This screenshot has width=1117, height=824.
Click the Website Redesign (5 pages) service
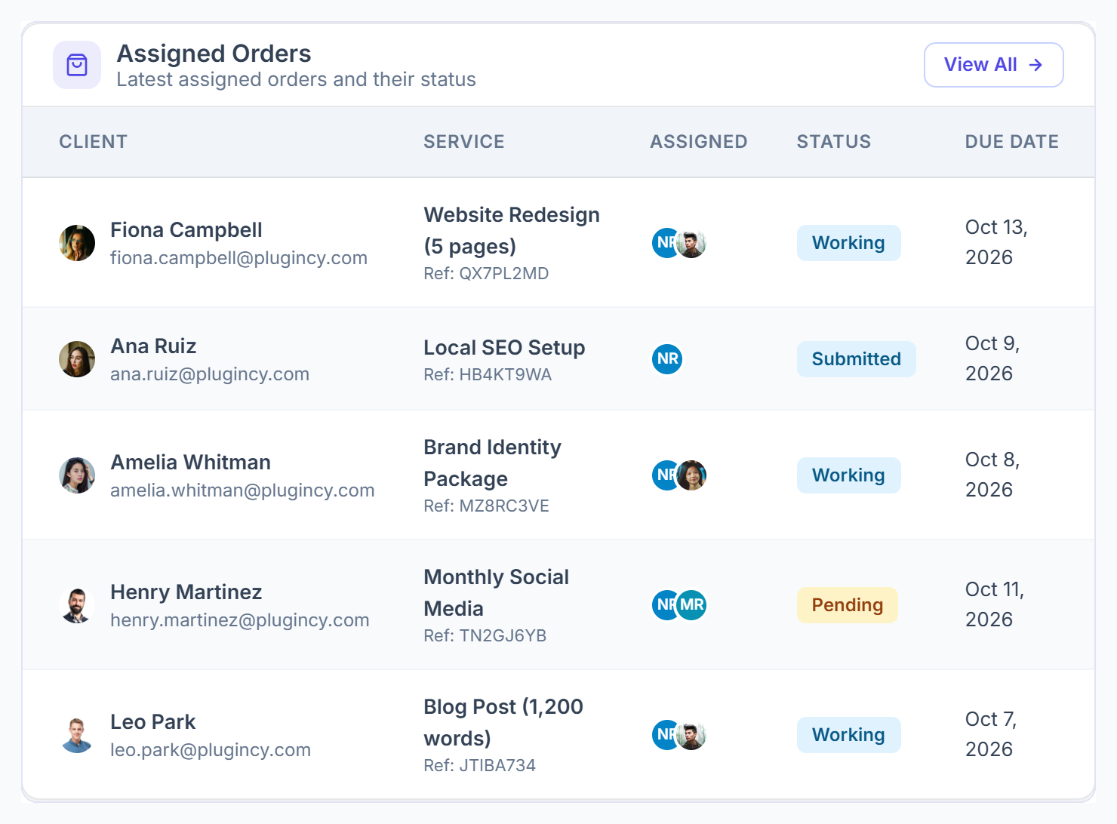(512, 231)
